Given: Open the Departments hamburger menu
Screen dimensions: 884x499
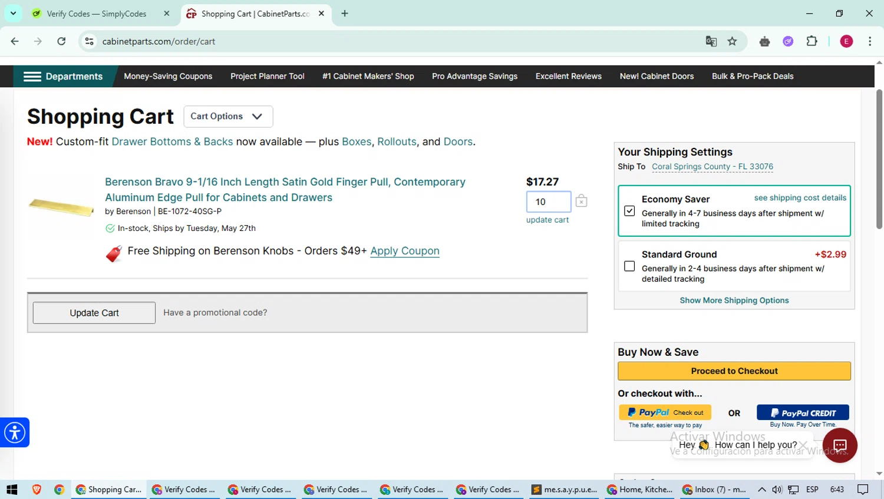Looking at the screenshot, I should pyautogui.click(x=62, y=77).
